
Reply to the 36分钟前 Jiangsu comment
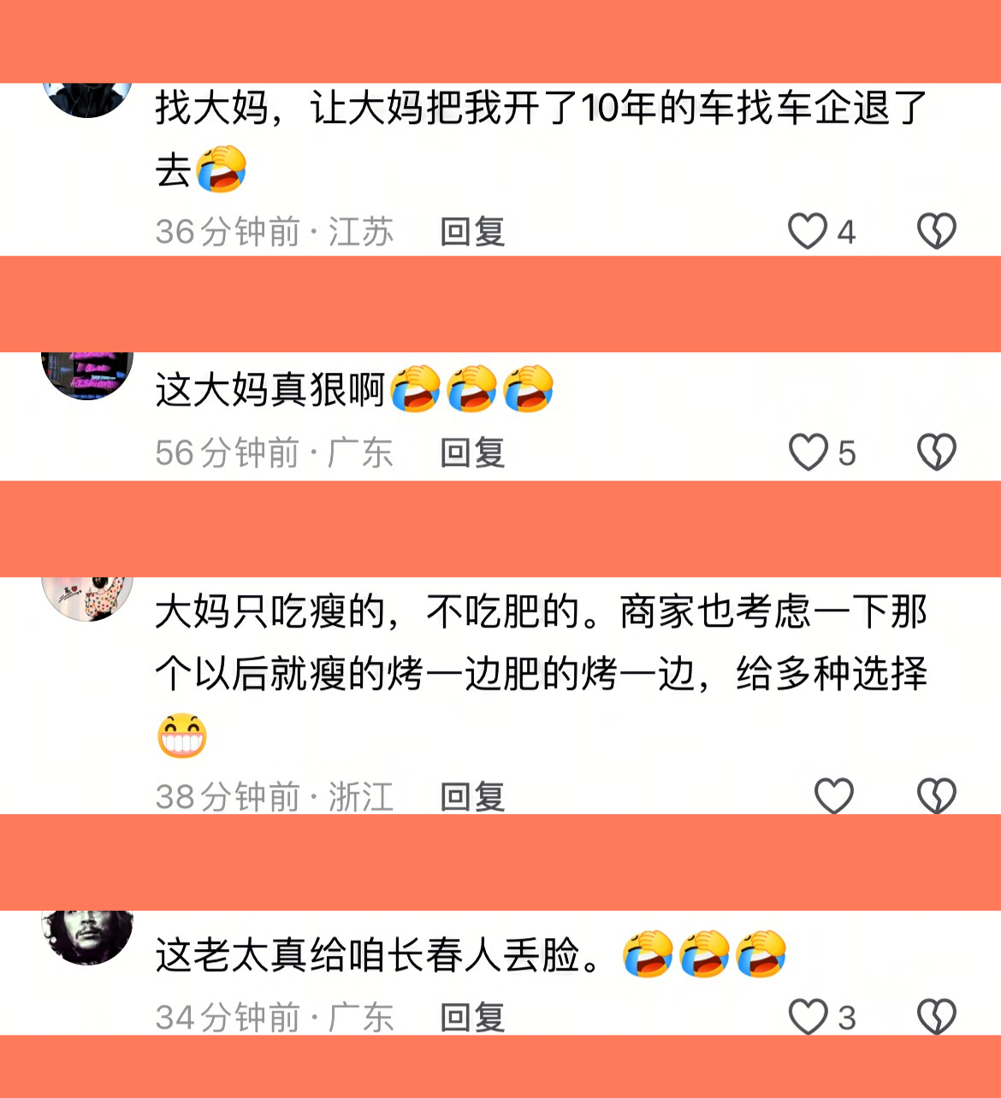tap(472, 232)
